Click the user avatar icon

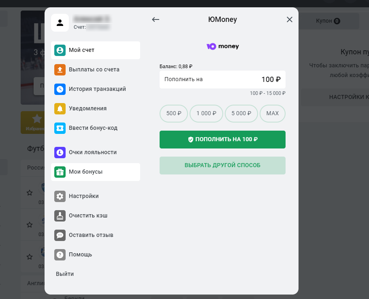[x=60, y=23]
